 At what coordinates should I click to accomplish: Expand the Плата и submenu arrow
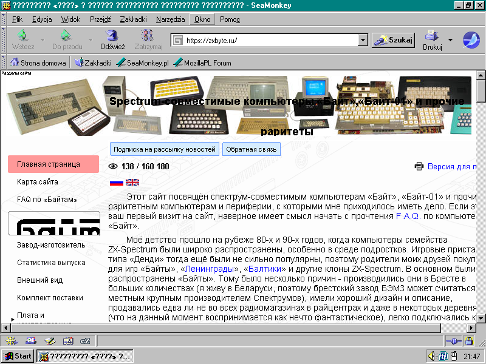tap(12, 319)
